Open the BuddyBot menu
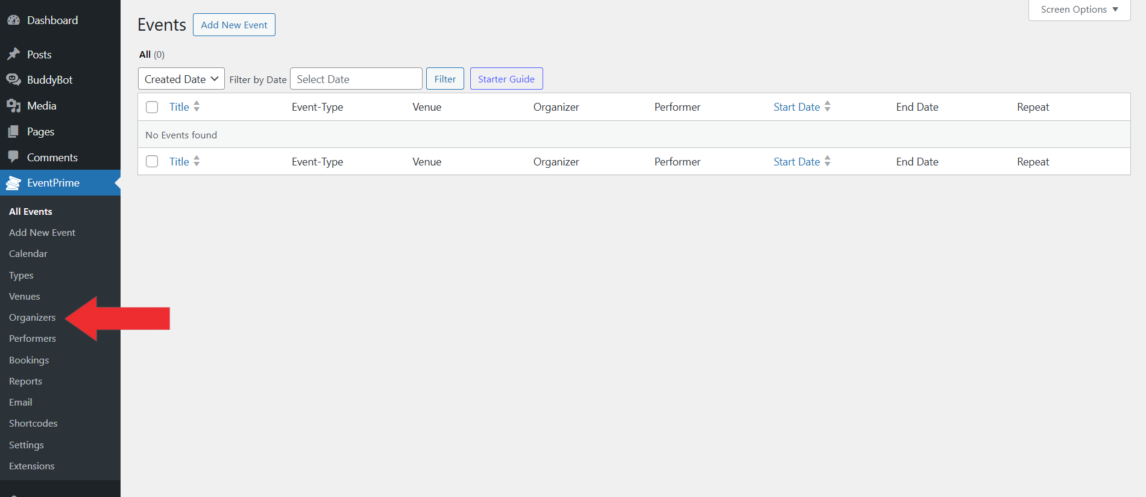The width and height of the screenshot is (1146, 497). 60,79
